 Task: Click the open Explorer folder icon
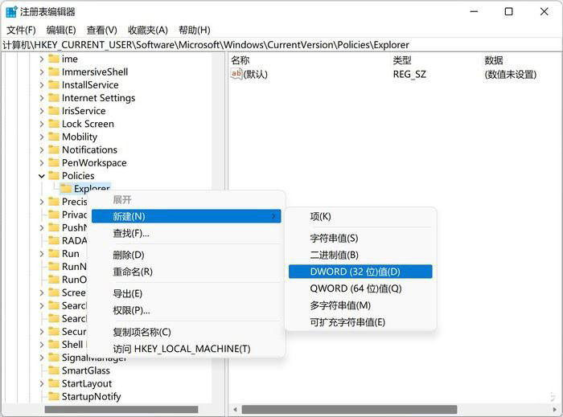[x=66, y=188]
